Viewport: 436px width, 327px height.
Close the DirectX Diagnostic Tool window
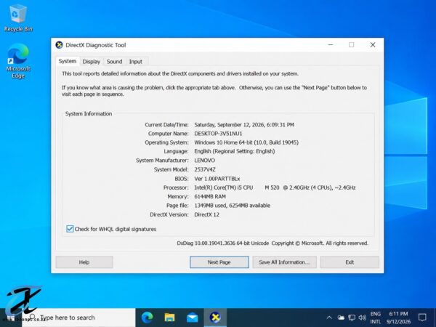pyautogui.click(x=373, y=45)
